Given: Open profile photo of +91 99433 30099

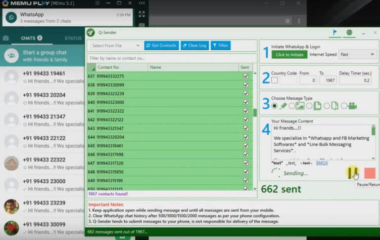Looking at the screenshot, I should coord(11,228).
